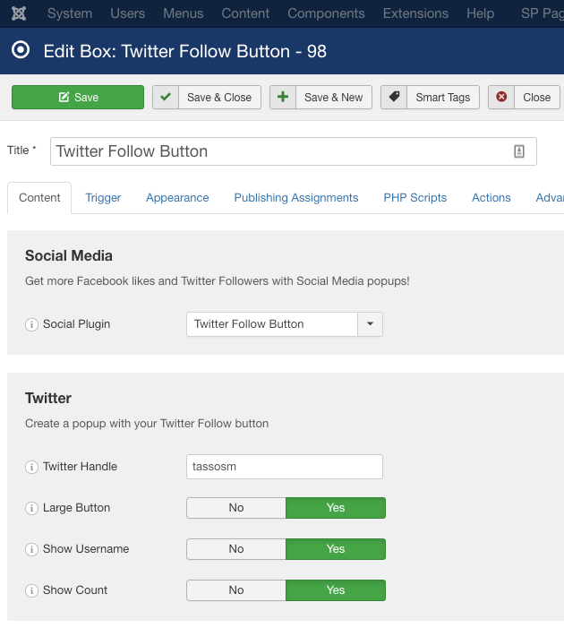Open the Extensions menu
This screenshot has width=564, height=628.
click(415, 13)
